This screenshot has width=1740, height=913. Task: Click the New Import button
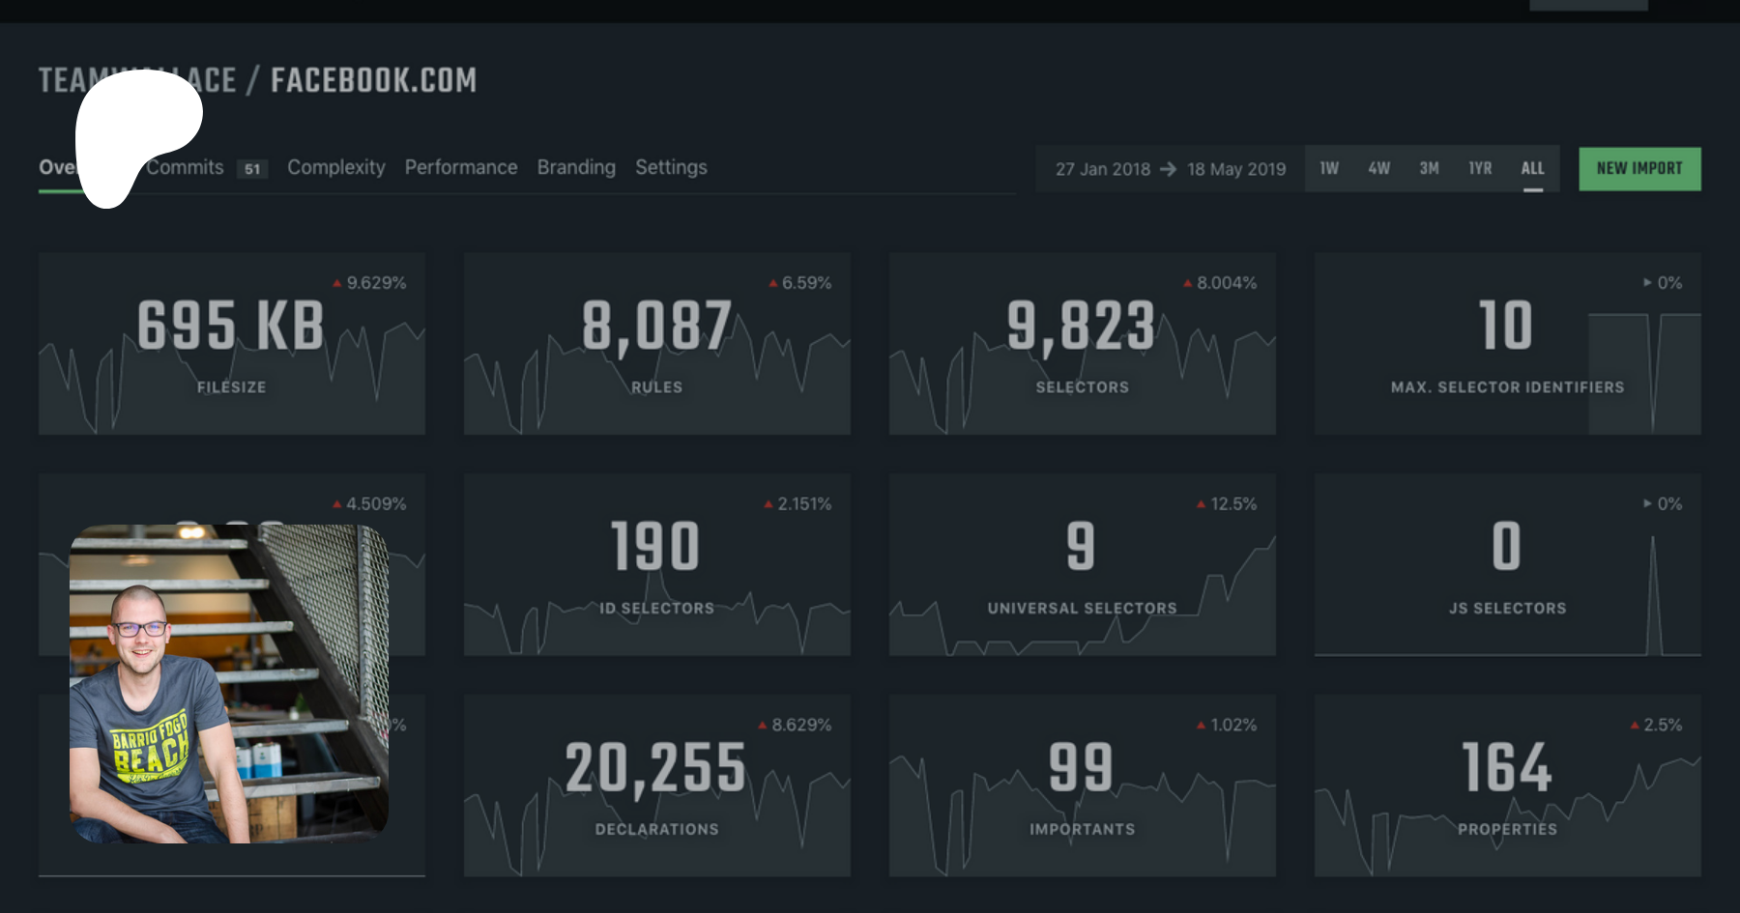point(1638,169)
